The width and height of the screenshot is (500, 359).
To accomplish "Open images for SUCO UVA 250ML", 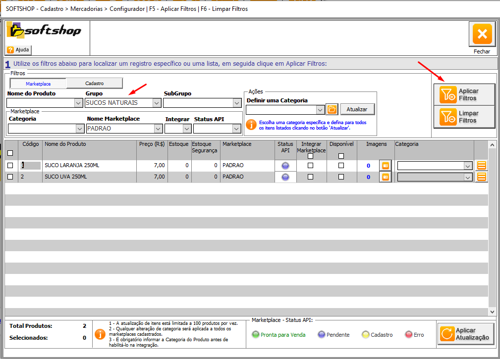I will (385, 177).
